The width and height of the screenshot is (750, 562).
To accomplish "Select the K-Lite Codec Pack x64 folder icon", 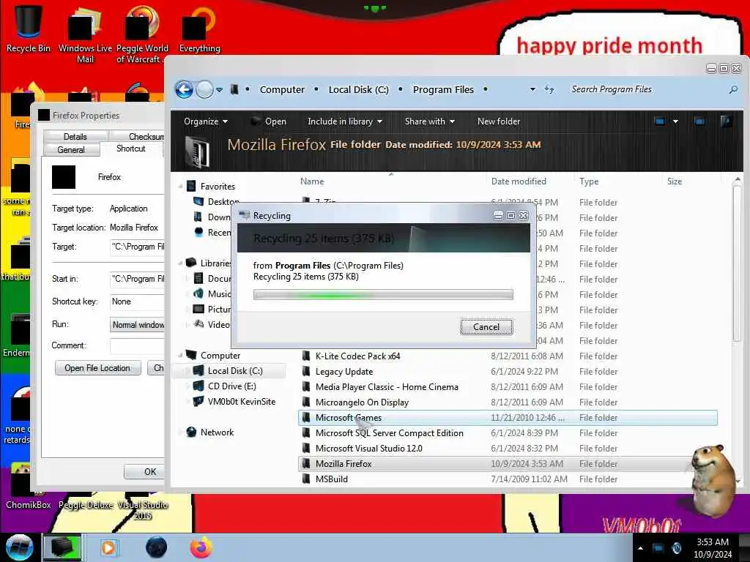I will pyautogui.click(x=306, y=356).
